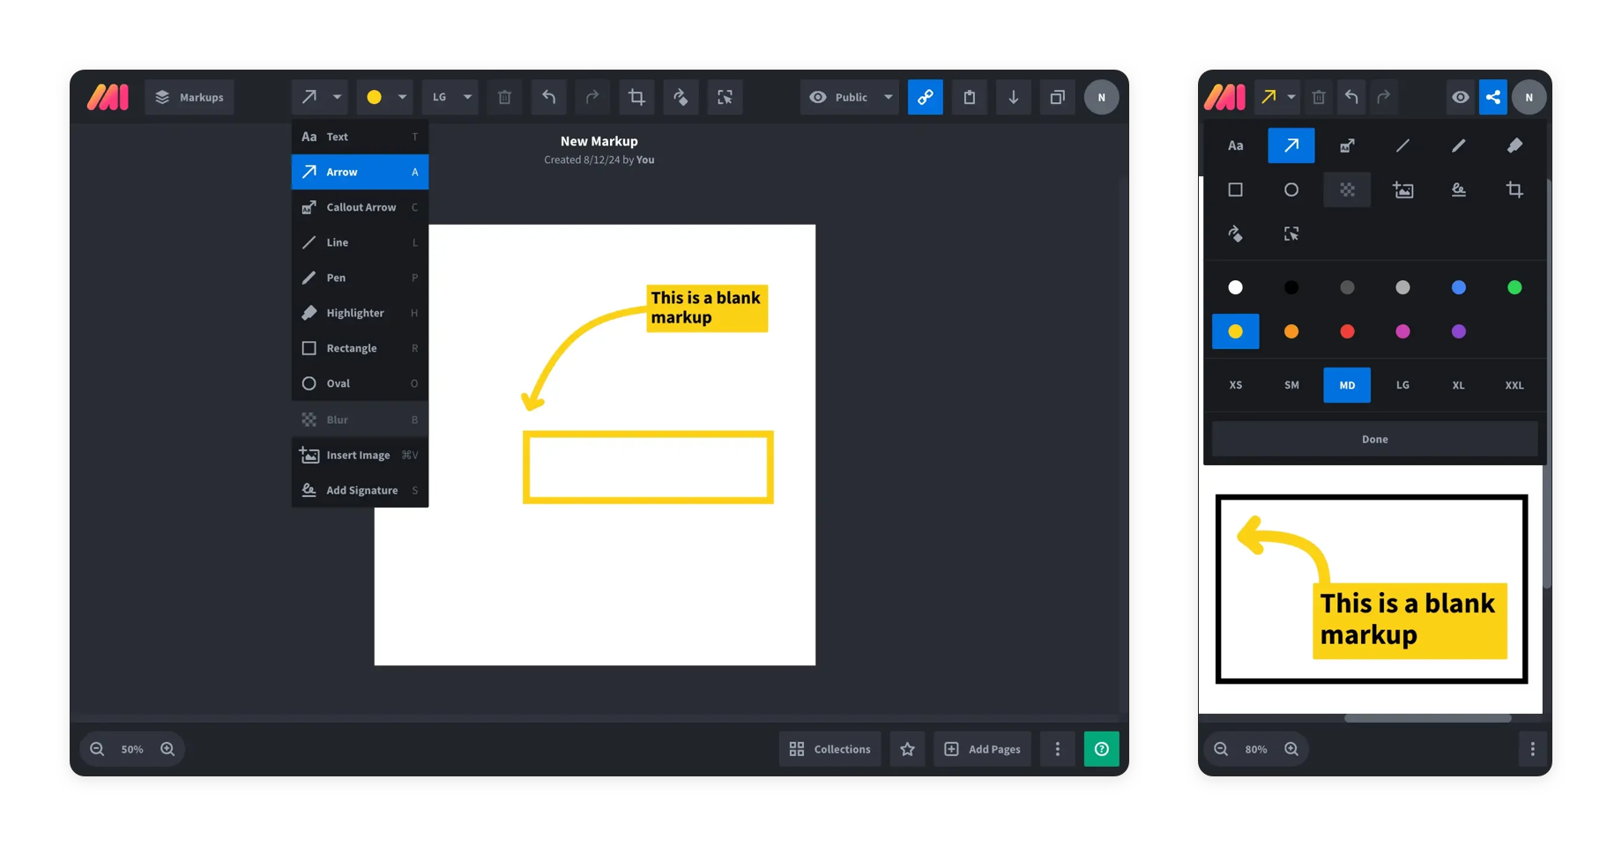Open the Public visibility dropdown
Image resolution: width=1622 pixels, height=846 pixels.
[x=850, y=97]
